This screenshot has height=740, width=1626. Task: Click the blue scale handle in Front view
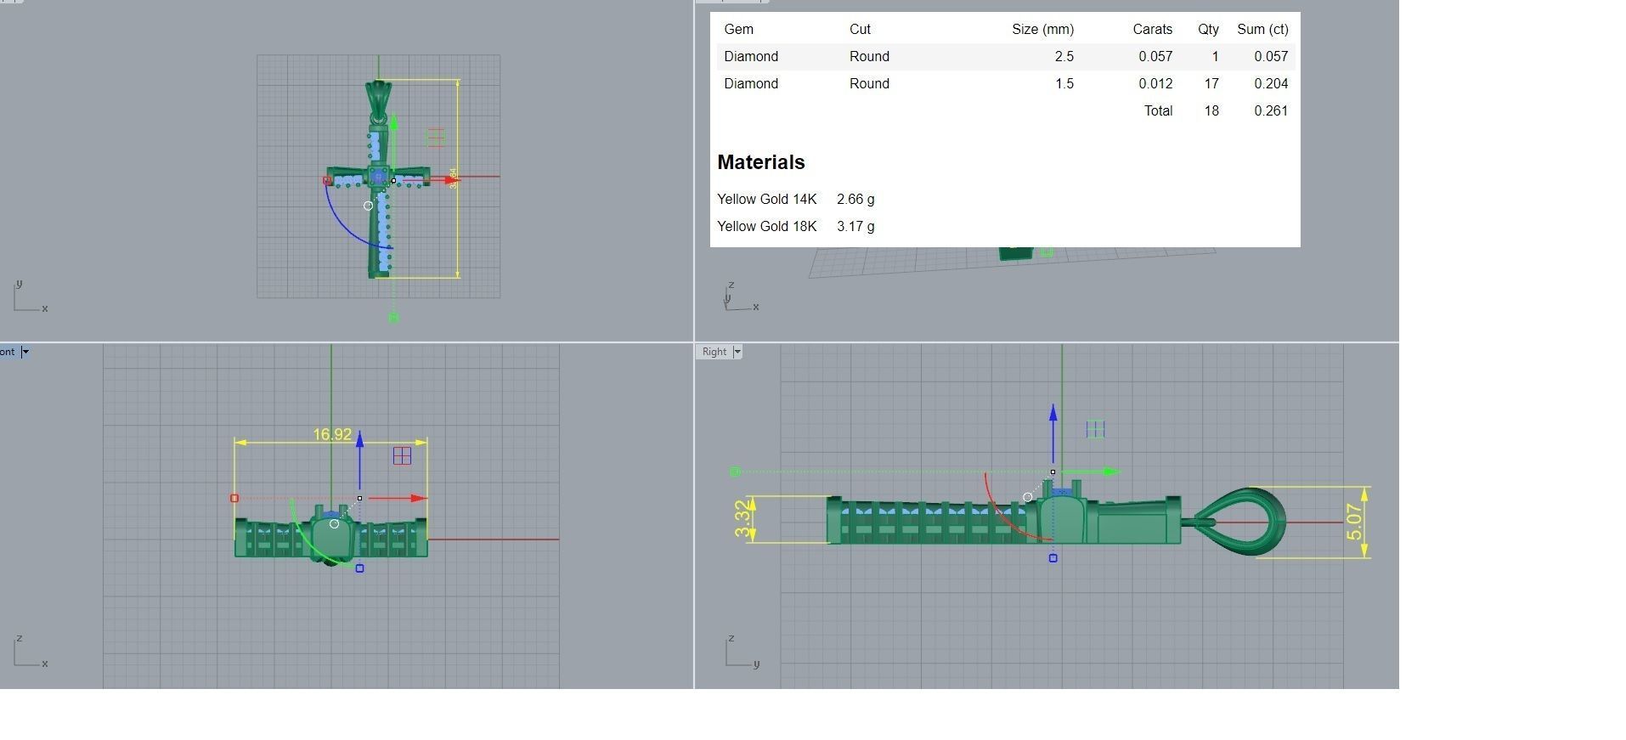(x=359, y=568)
